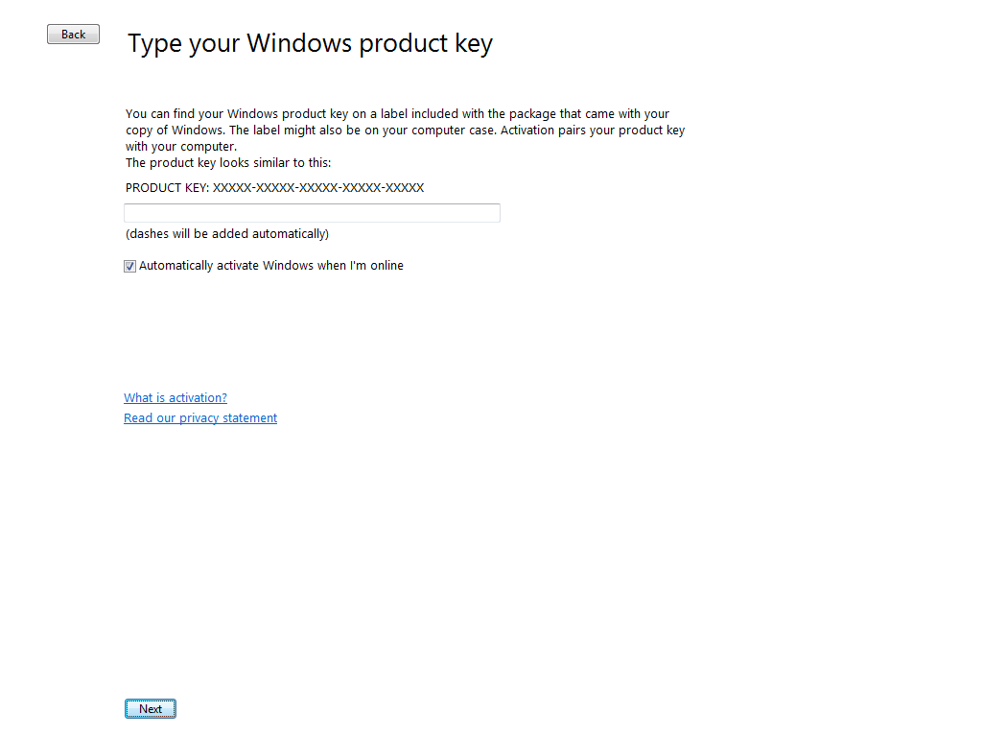Place cursor in the empty key entry box
The width and height of the screenshot is (982, 737).
312,213
